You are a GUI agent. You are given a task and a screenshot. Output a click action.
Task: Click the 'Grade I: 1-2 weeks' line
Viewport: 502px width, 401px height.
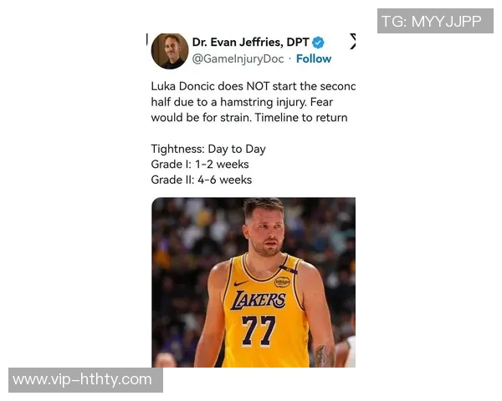coord(200,165)
